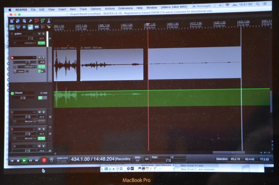The height and width of the screenshot is (185, 279).
Task: Open project settings wrench icon
Action: (x=30, y=21)
